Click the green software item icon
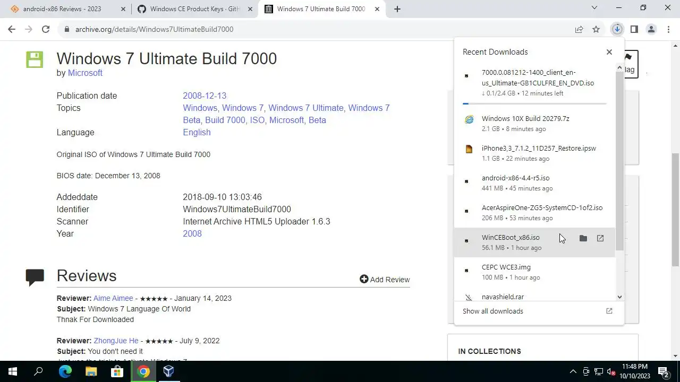This screenshot has width=680, height=382. [35, 59]
